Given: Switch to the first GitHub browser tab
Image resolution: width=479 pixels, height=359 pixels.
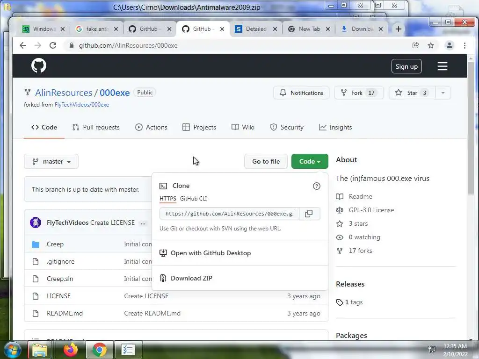Looking at the screenshot, I should 149,29.
